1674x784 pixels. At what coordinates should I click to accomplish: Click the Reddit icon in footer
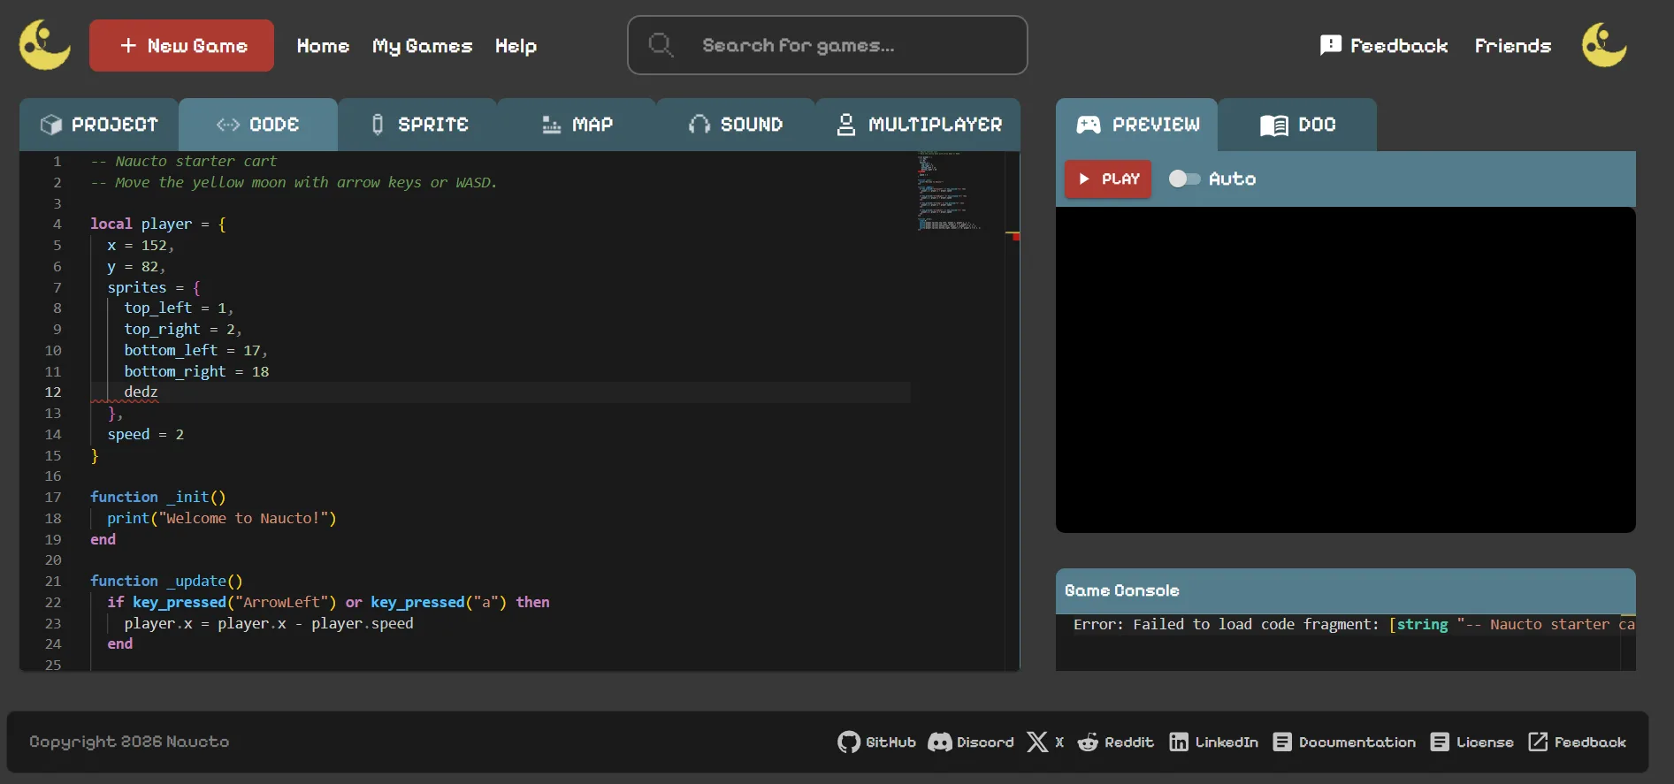click(1088, 742)
